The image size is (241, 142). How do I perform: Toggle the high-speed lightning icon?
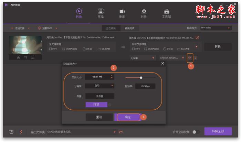(21, 132)
